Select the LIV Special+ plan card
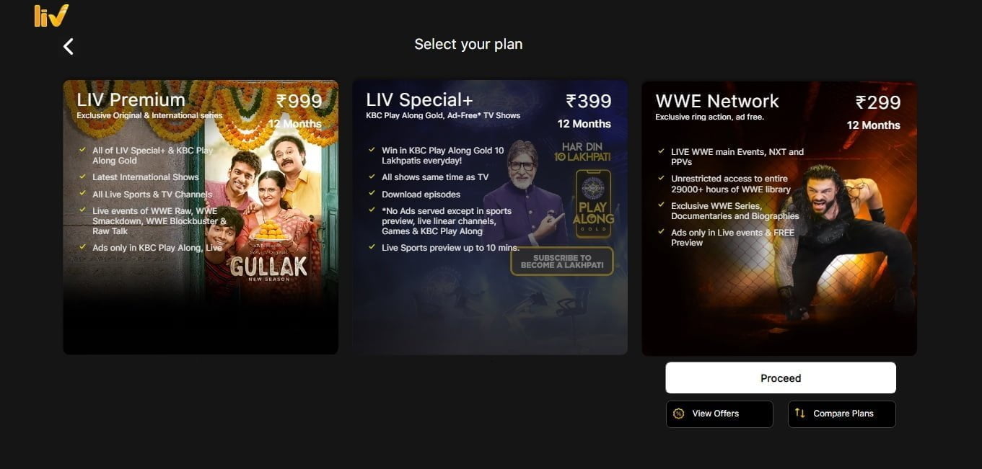The height and width of the screenshot is (469, 982). 490,217
